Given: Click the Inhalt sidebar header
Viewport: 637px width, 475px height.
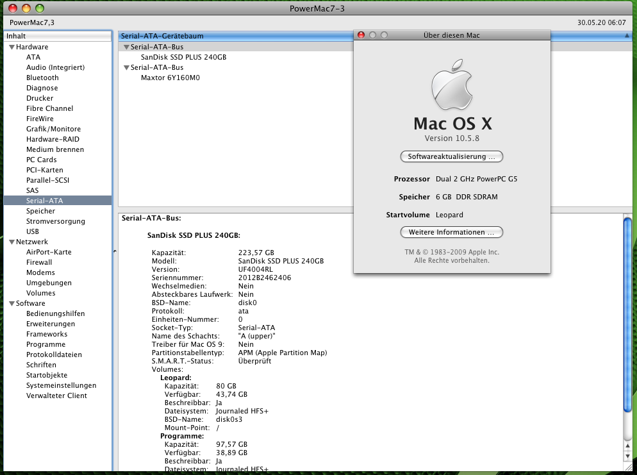Looking at the screenshot, I should pyautogui.click(x=58, y=36).
